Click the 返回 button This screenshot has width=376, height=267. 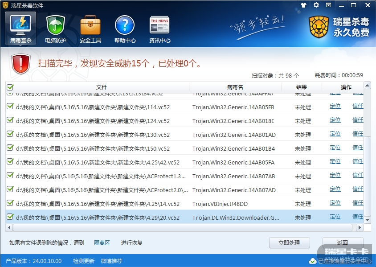click(x=343, y=243)
